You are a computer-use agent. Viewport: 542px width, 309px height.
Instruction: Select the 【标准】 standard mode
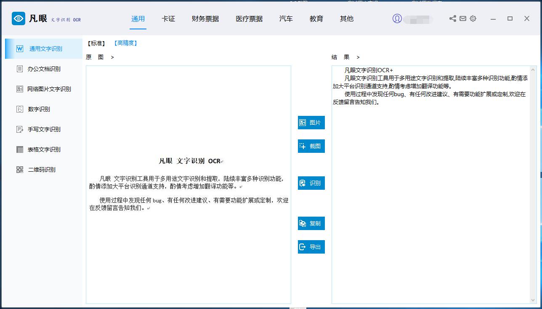(x=96, y=43)
